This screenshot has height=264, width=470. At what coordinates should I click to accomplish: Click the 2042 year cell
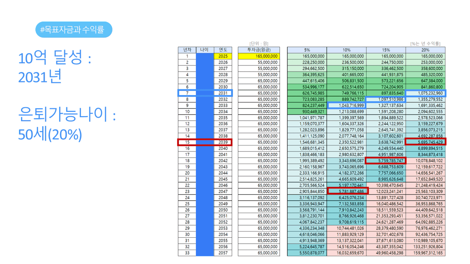[x=223, y=161]
